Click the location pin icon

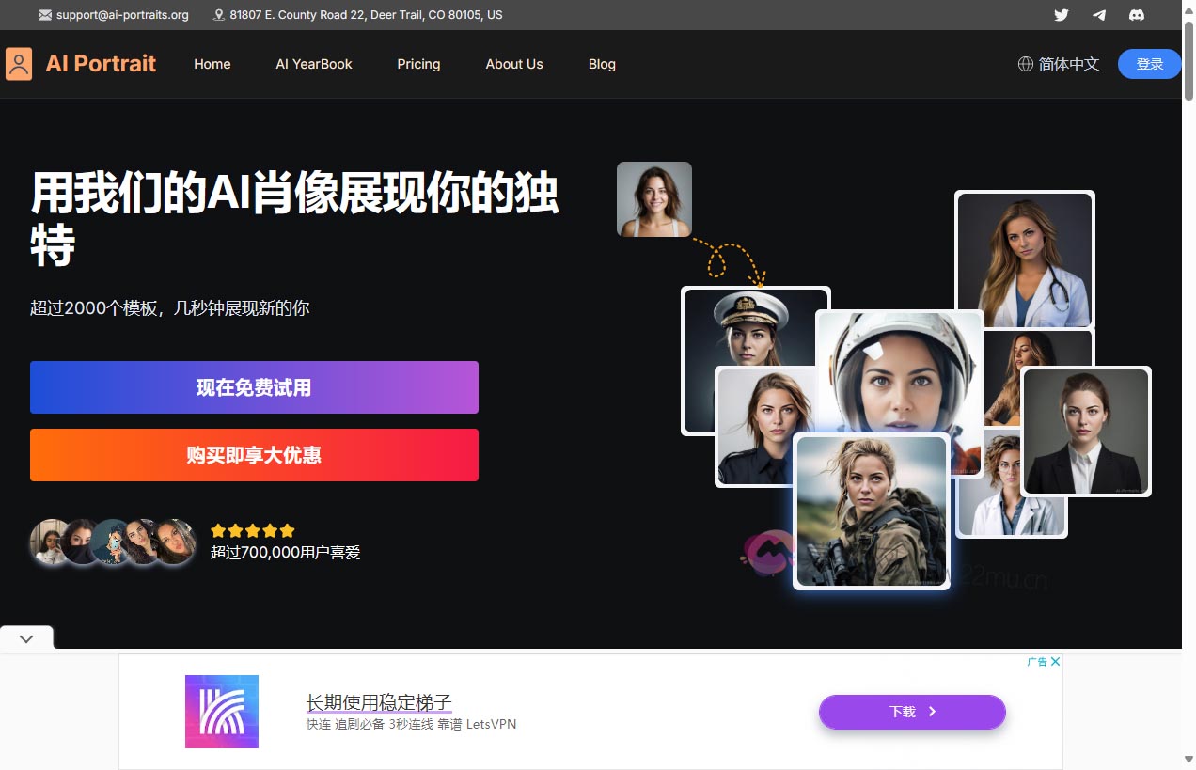219,15
